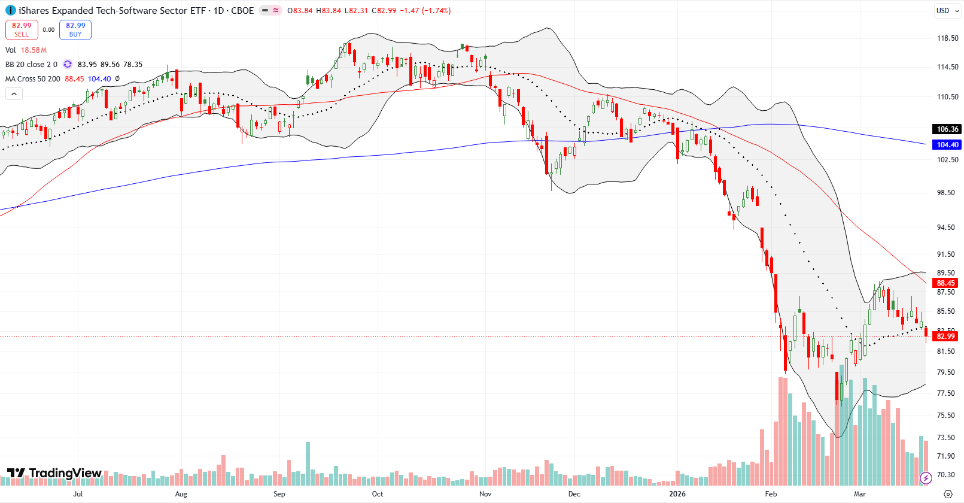The height and width of the screenshot is (503, 964).
Task: Click the C82.99 close value
Action: (x=384, y=11)
